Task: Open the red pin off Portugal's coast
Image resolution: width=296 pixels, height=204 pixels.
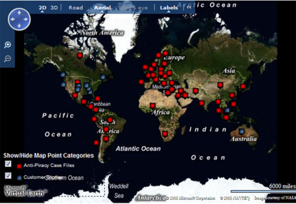Action: 141,82
